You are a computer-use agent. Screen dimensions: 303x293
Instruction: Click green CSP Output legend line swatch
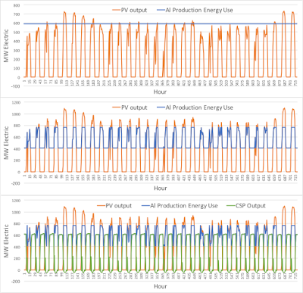(231, 206)
